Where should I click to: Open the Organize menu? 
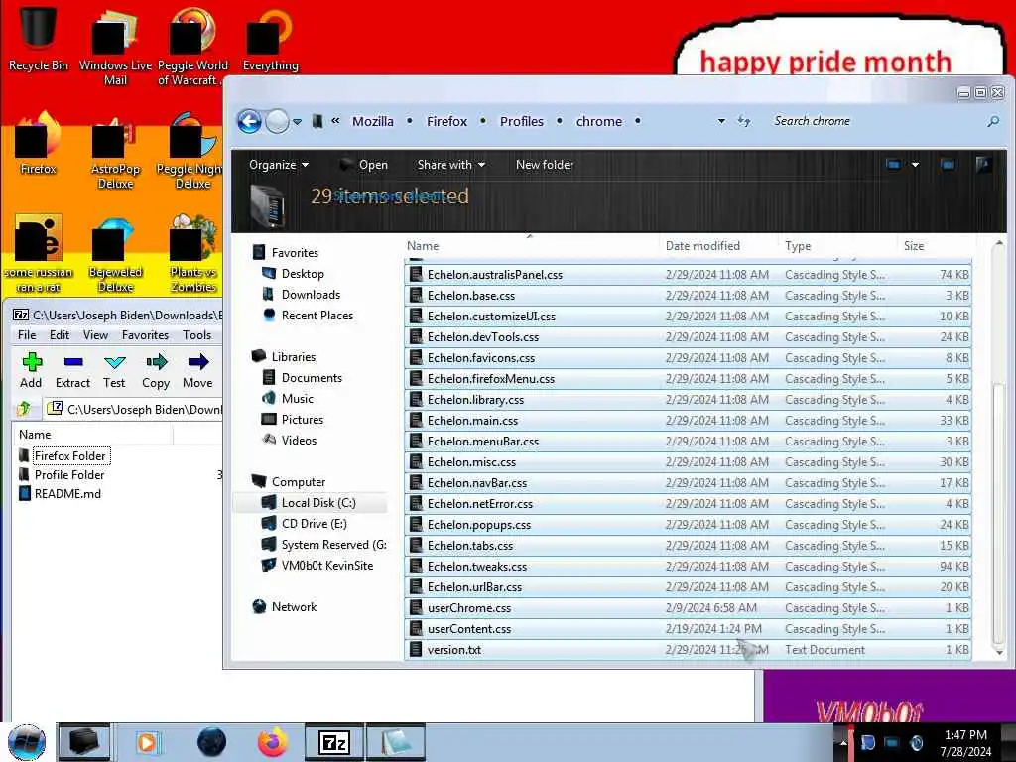[x=279, y=165]
